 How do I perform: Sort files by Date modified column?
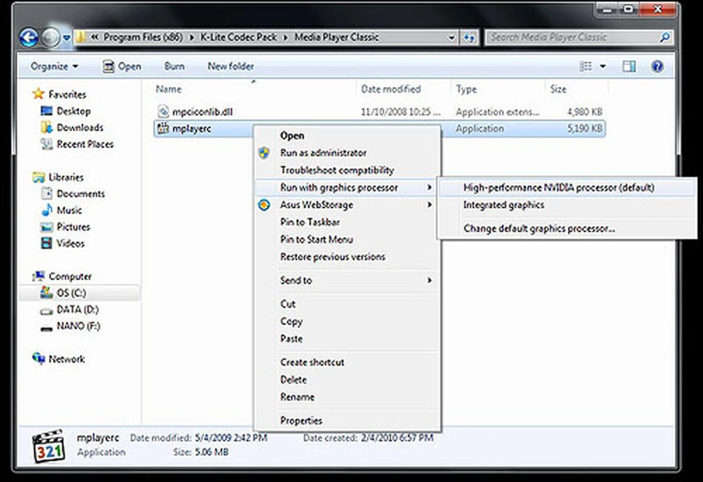tap(391, 89)
